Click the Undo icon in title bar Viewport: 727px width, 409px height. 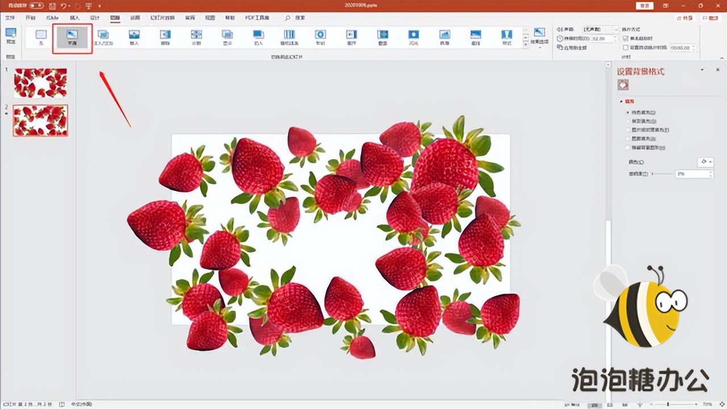coord(64,6)
